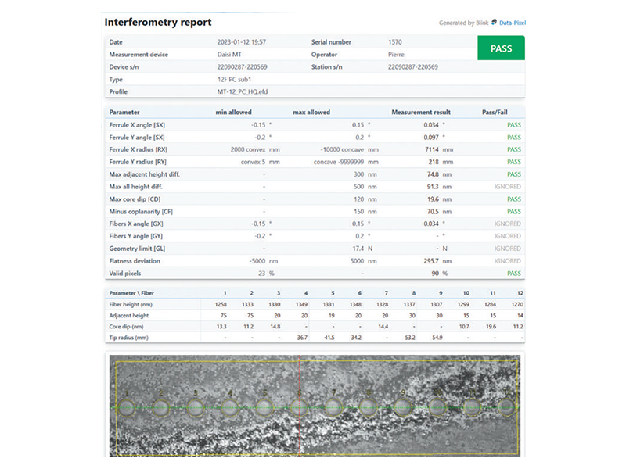626x469 pixels.
Task: Click the green PASS result badge
Action: [x=501, y=48]
